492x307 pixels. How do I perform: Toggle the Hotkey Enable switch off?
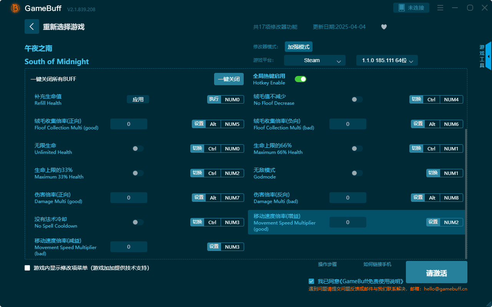[x=301, y=79]
